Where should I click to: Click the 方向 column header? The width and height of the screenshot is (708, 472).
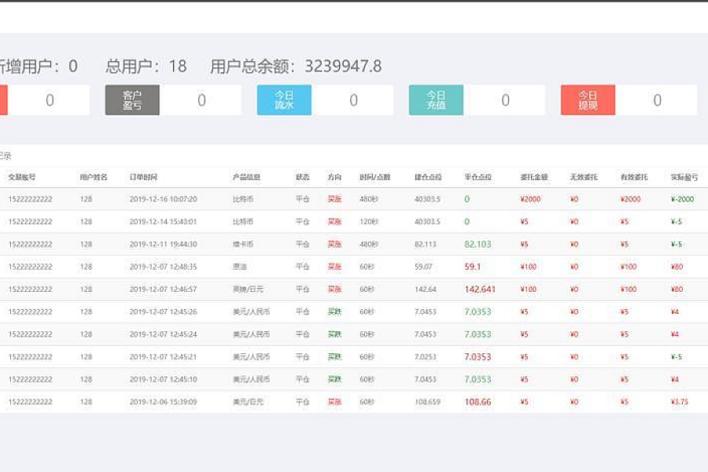[334, 177]
